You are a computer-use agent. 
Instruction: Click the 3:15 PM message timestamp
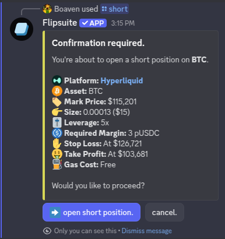point(123,23)
